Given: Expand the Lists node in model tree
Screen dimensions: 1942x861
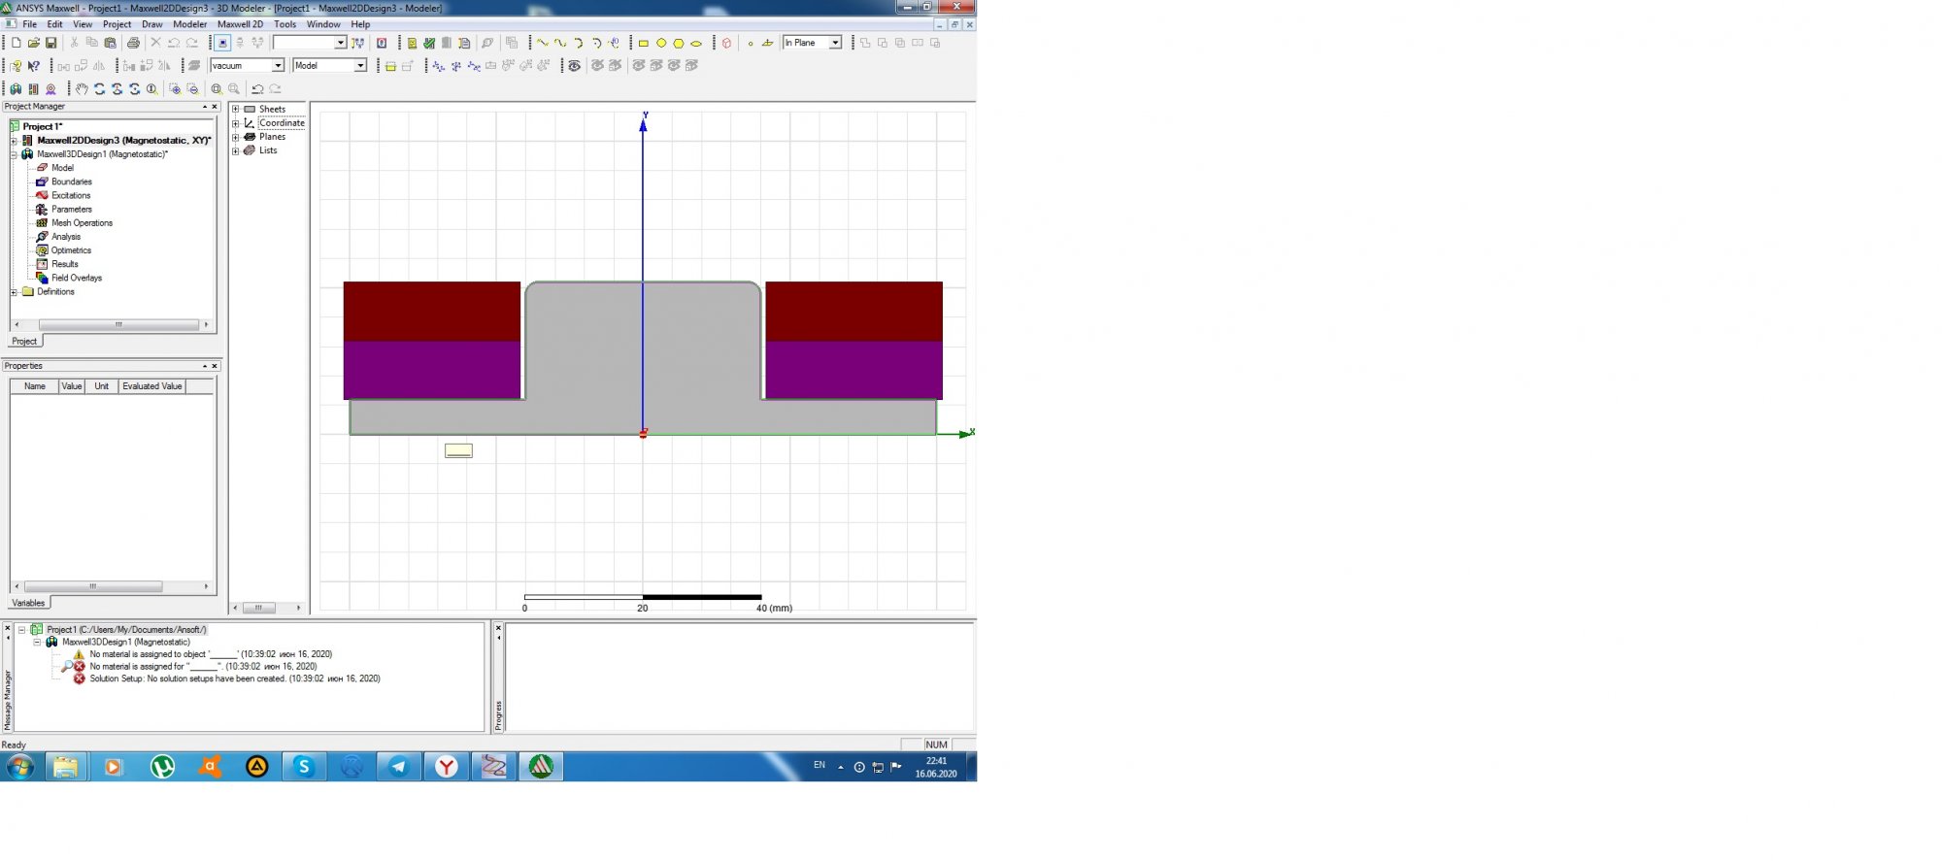Looking at the screenshot, I should 236,150.
